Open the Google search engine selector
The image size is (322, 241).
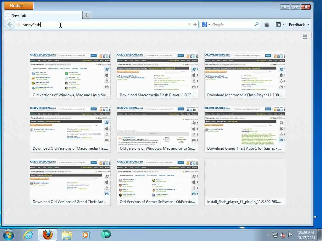click(206, 24)
